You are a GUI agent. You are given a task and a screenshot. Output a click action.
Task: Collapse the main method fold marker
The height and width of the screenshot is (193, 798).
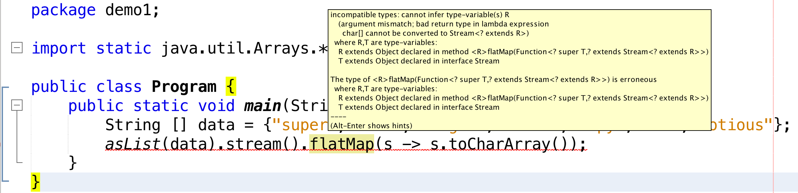[x=17, y=105]
